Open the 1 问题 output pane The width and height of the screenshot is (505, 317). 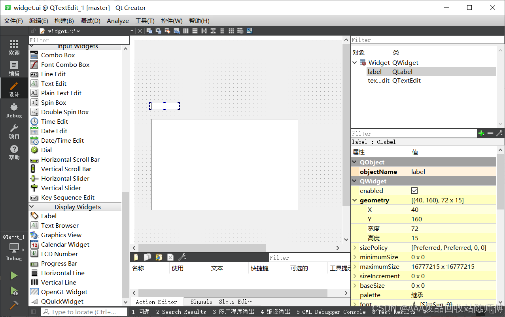tap(141, 312)
